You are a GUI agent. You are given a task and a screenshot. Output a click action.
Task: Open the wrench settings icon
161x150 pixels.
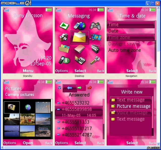tap(95, 60)
